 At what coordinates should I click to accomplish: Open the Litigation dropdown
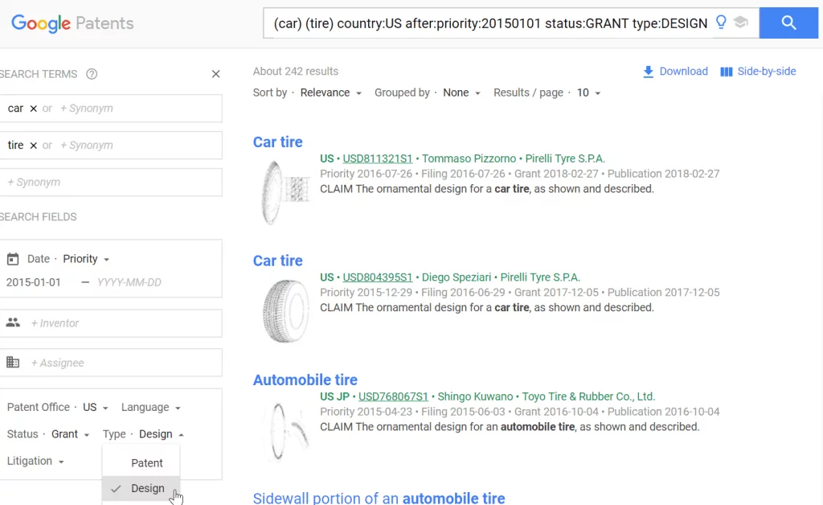point(35,461)
